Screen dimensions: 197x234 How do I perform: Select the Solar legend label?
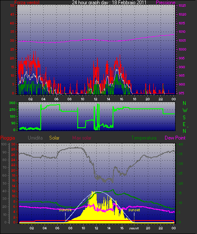click(x=54, y=138)
